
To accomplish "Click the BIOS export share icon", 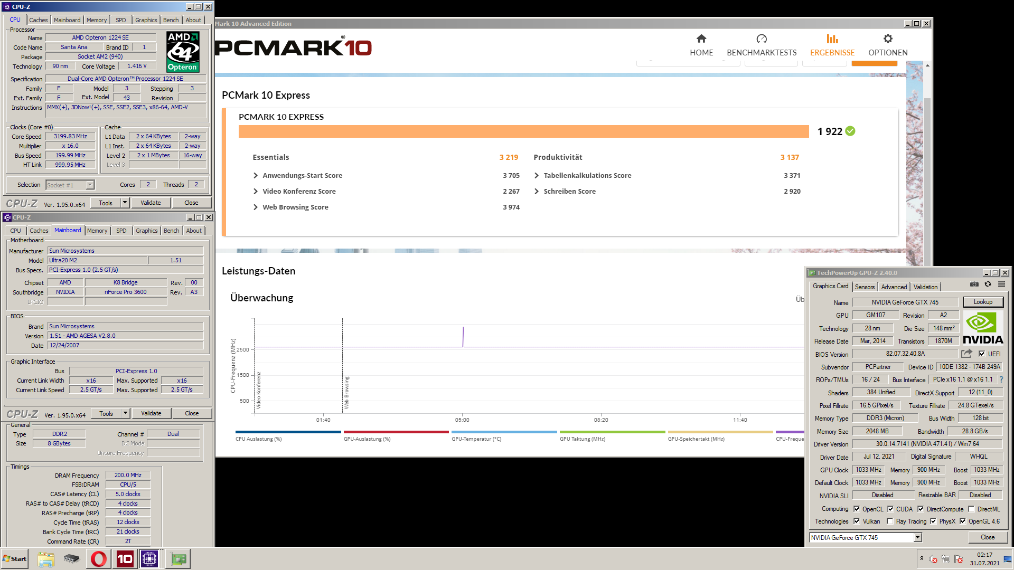I will (x=966, y=354).
